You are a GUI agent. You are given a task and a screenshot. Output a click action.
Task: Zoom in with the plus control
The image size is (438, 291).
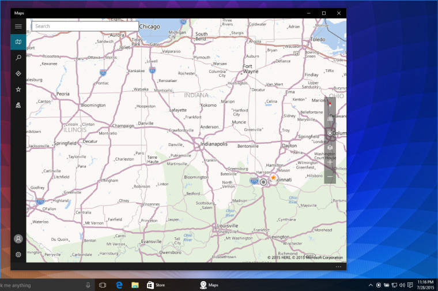(330, 162)
